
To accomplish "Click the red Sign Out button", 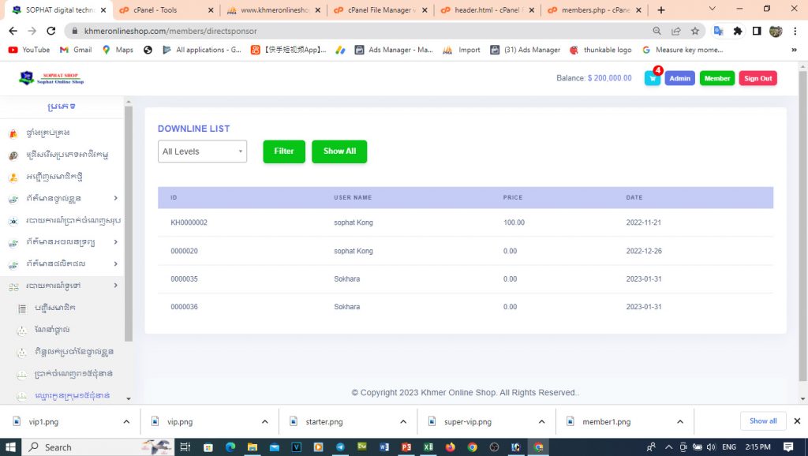I will (x=757, y=78).
